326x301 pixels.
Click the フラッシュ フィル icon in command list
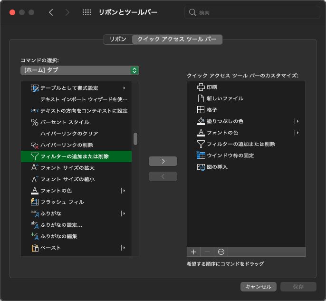34,202
